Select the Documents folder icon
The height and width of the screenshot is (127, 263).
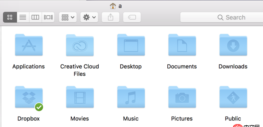click(182, 45)
